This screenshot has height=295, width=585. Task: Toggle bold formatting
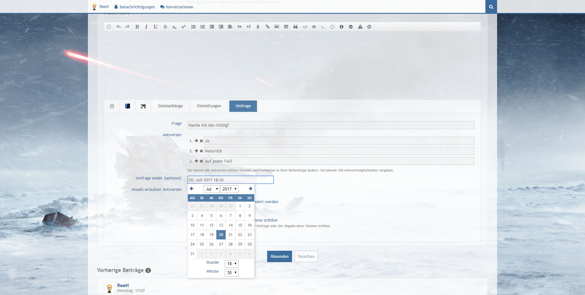[x=137, y=27]
